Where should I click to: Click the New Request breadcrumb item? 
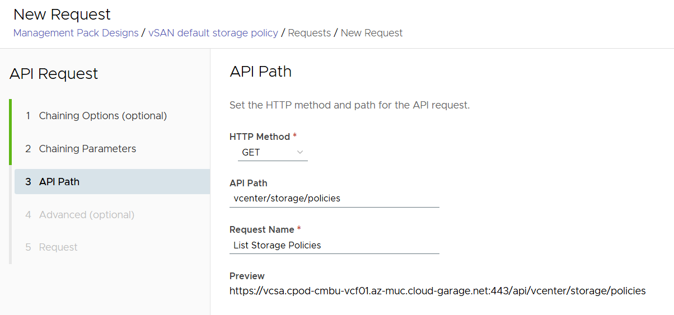(372, 33)
